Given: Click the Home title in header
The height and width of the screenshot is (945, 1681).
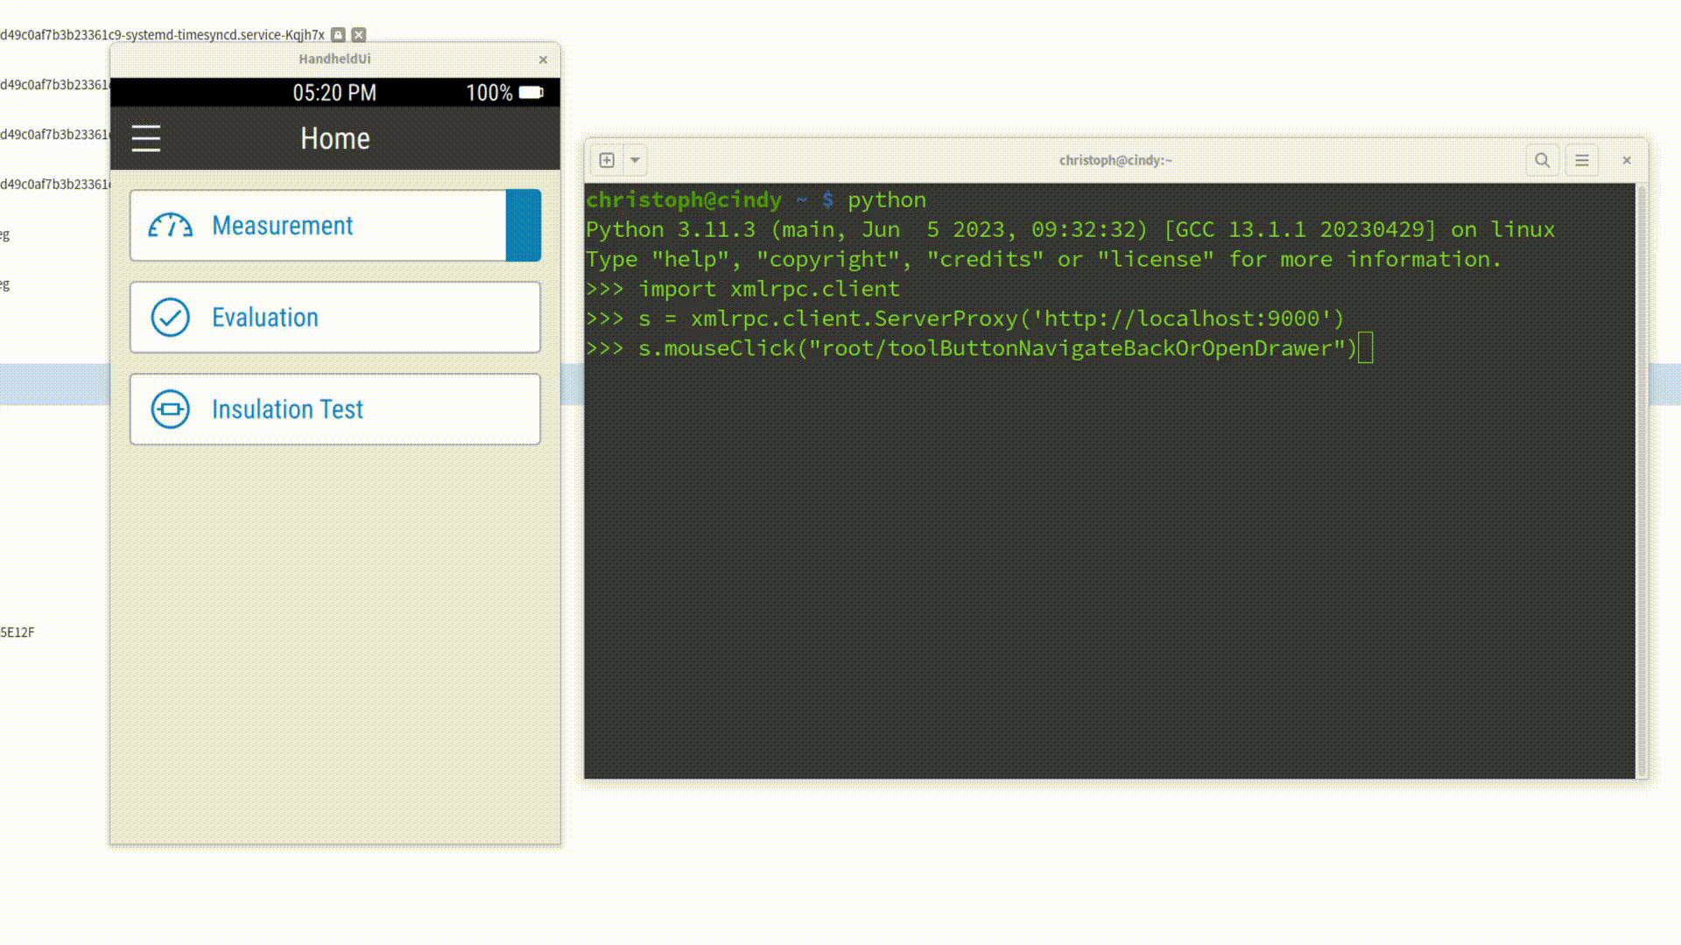Looking at the screenshot, I should coord(335,138).
